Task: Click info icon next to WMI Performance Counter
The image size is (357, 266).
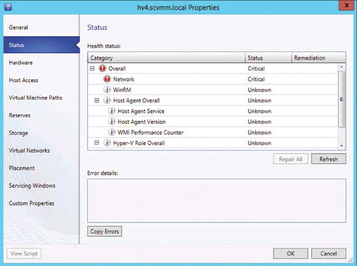Action: click(112, 132)
